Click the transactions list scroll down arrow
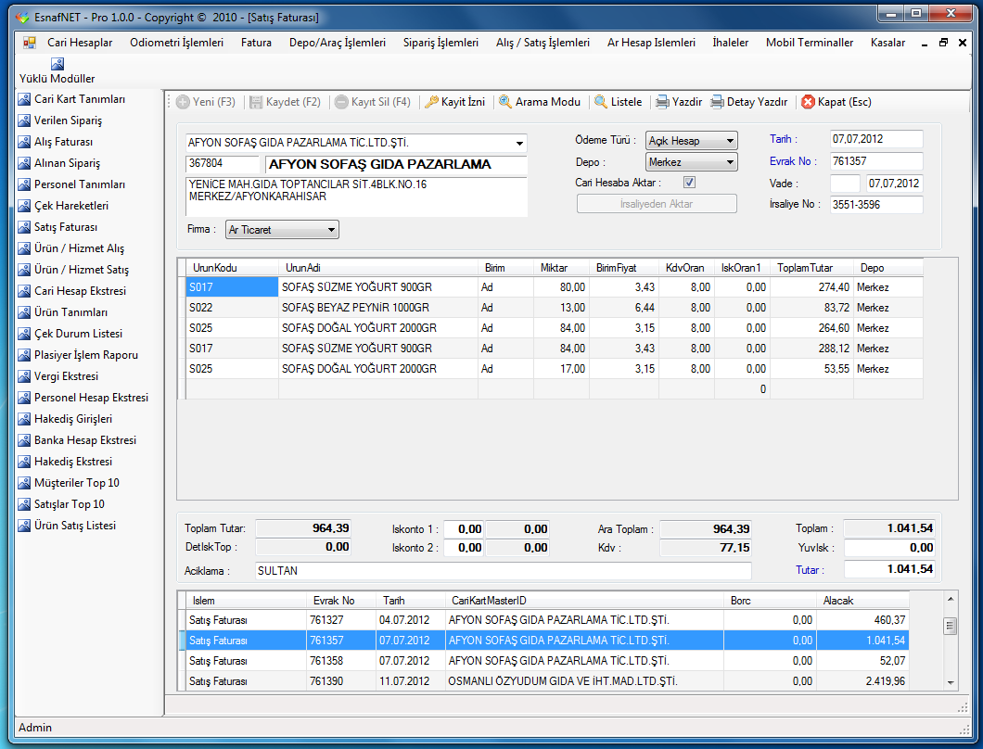Screen dimensions: 983x749 (951, 682)
